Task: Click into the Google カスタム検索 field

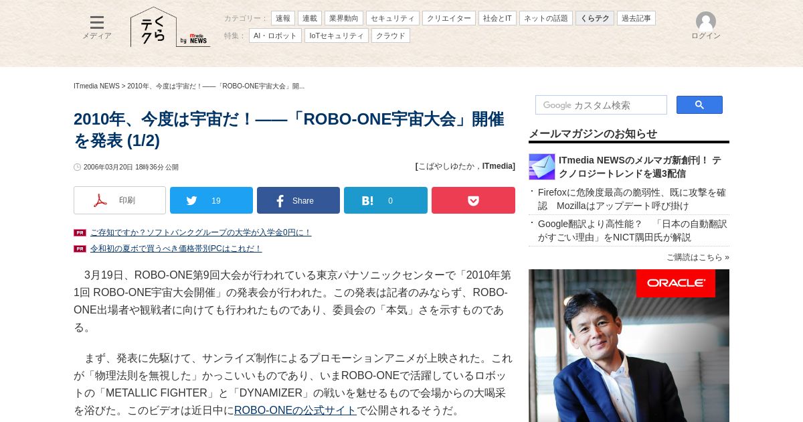Action: (x=601, y=105)
